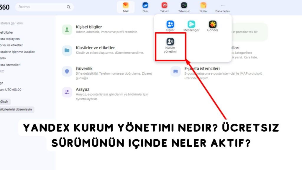Open the Notlar notes icon

pyautogui.click(x=203, y=6)
